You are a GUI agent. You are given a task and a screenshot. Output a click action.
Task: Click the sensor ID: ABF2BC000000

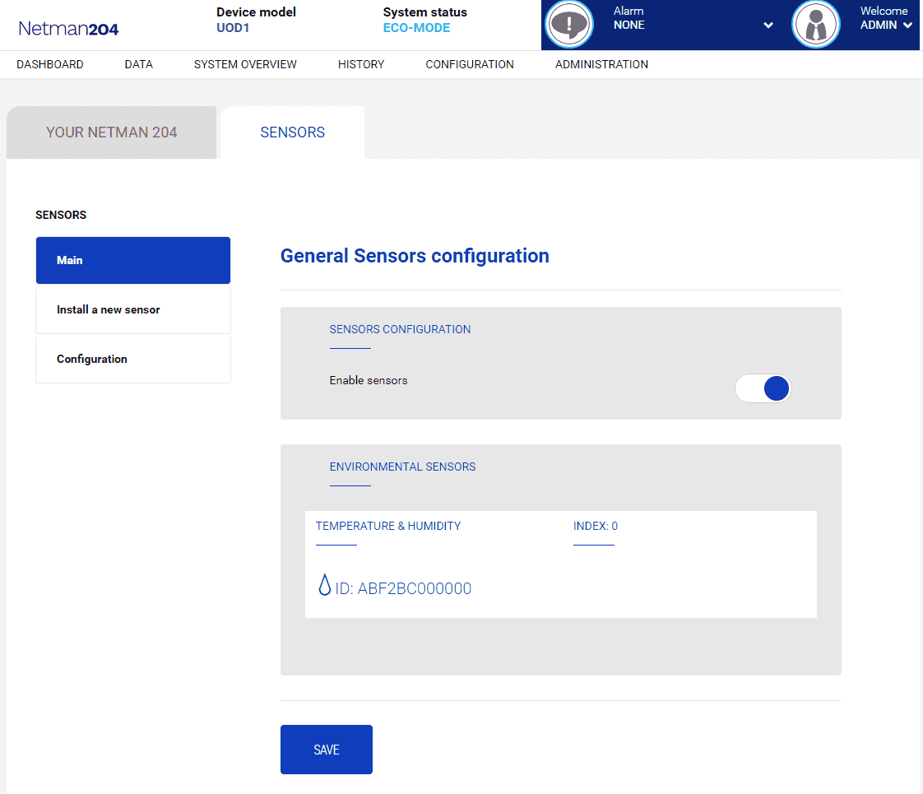[403, 588]
